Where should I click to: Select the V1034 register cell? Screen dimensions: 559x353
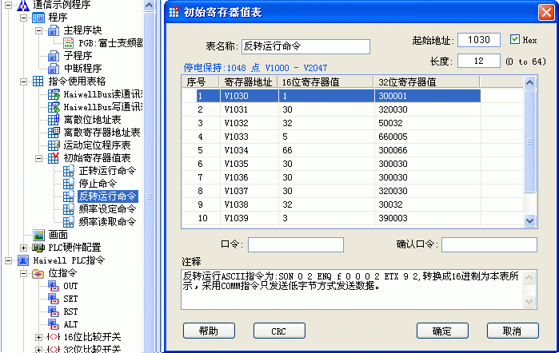(x=250, y=150)
